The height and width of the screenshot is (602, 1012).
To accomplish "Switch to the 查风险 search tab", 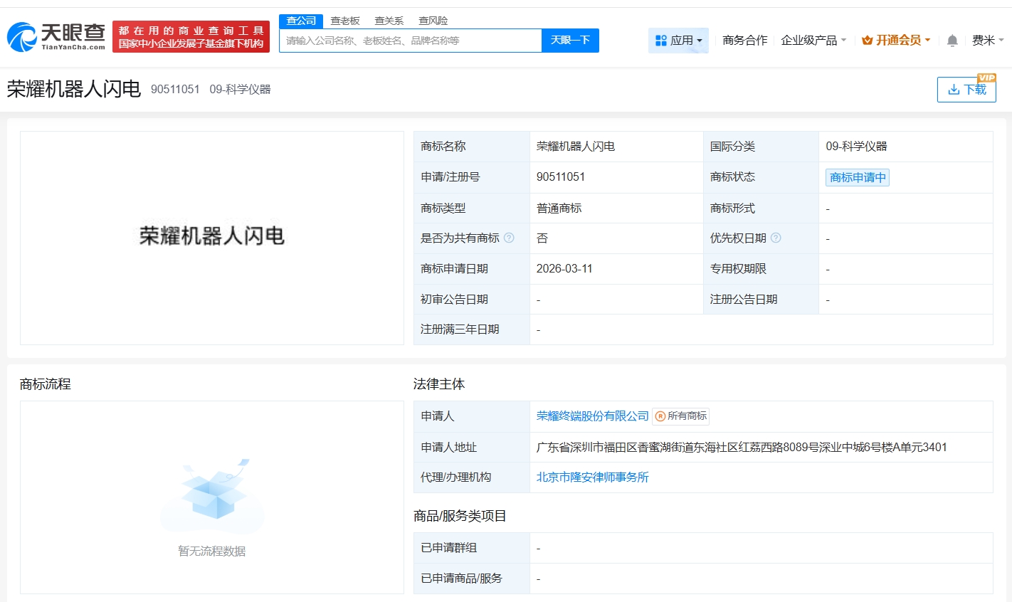I will click(432, 21).
